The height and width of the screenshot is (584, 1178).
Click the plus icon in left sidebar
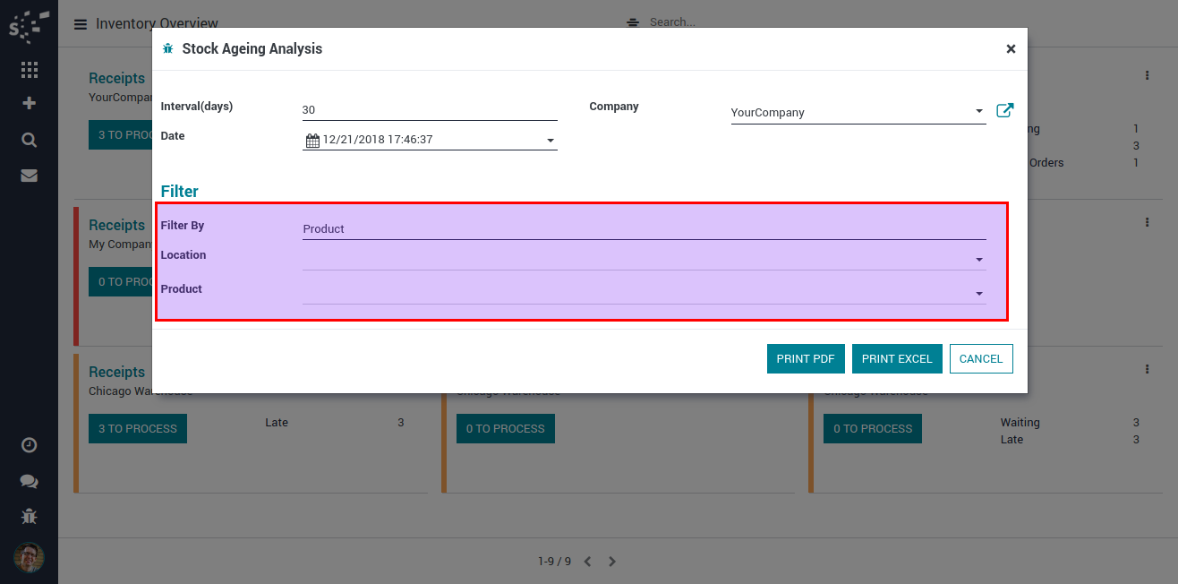pyautogui.click(x=29, y=103)
